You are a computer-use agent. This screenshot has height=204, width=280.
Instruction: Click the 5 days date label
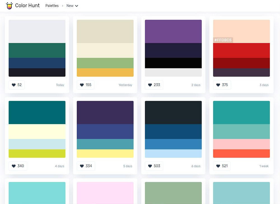(128, 166)
